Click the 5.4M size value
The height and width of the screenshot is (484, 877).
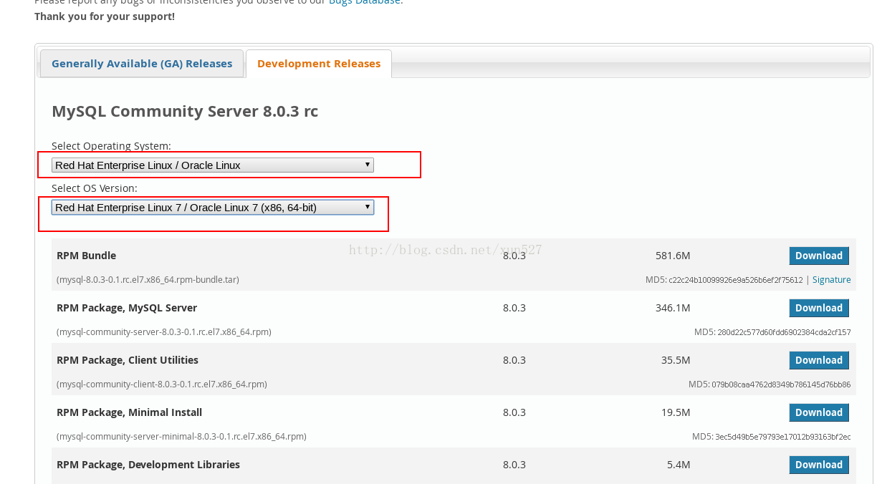[x=679, y=465]
